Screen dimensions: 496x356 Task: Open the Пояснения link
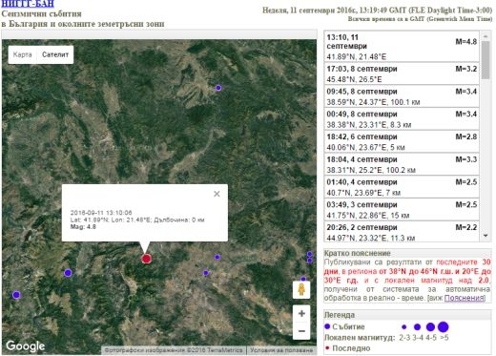[x=465, y=298]
